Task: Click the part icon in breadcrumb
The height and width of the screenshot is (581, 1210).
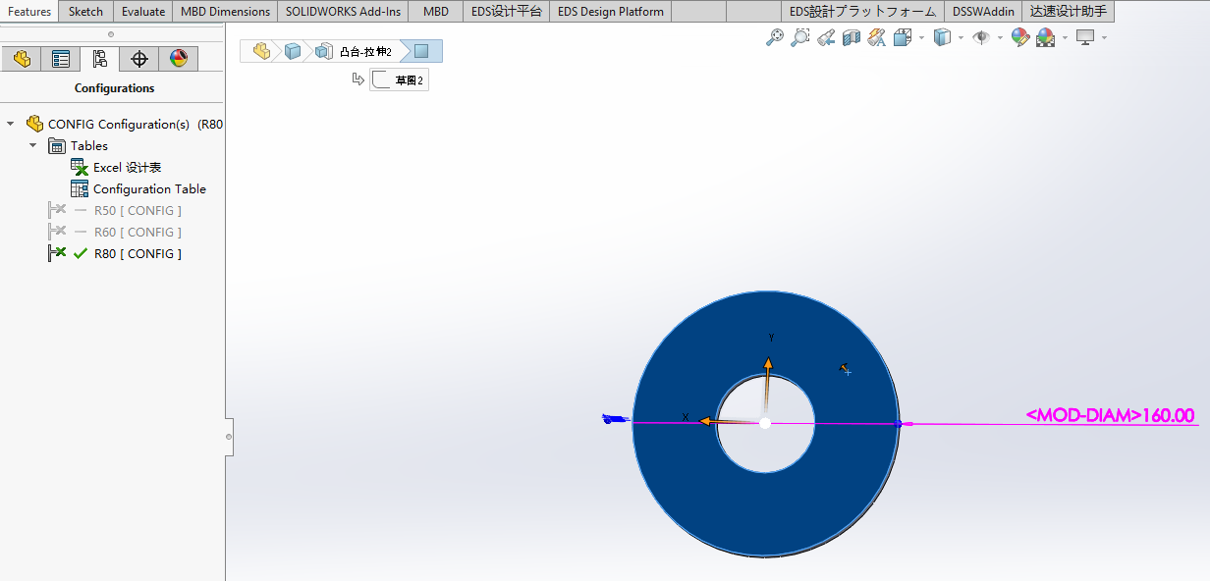Action: coord(261,51)
